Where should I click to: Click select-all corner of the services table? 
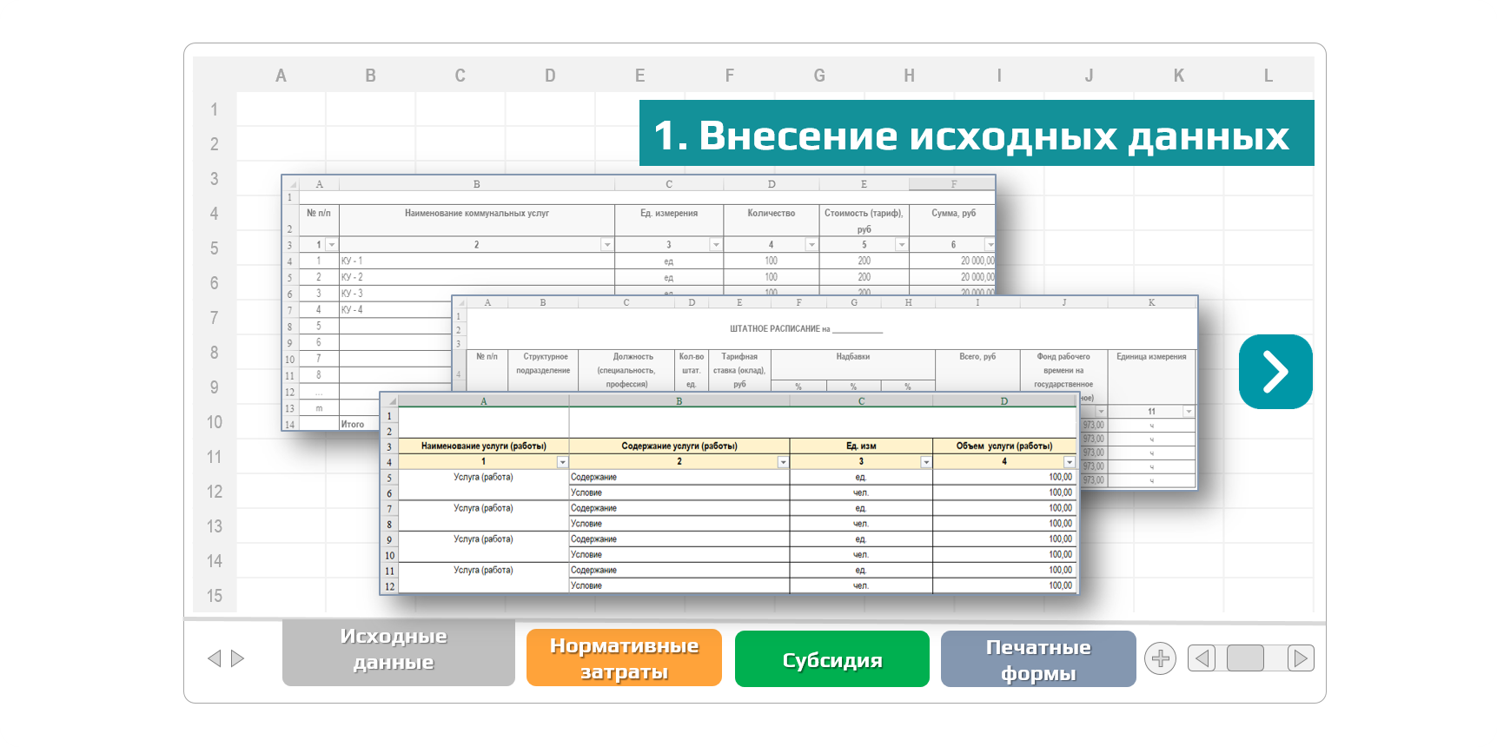[x=390, y=401]
